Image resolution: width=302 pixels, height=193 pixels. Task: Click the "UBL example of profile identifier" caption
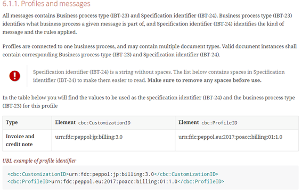(39, 161)
